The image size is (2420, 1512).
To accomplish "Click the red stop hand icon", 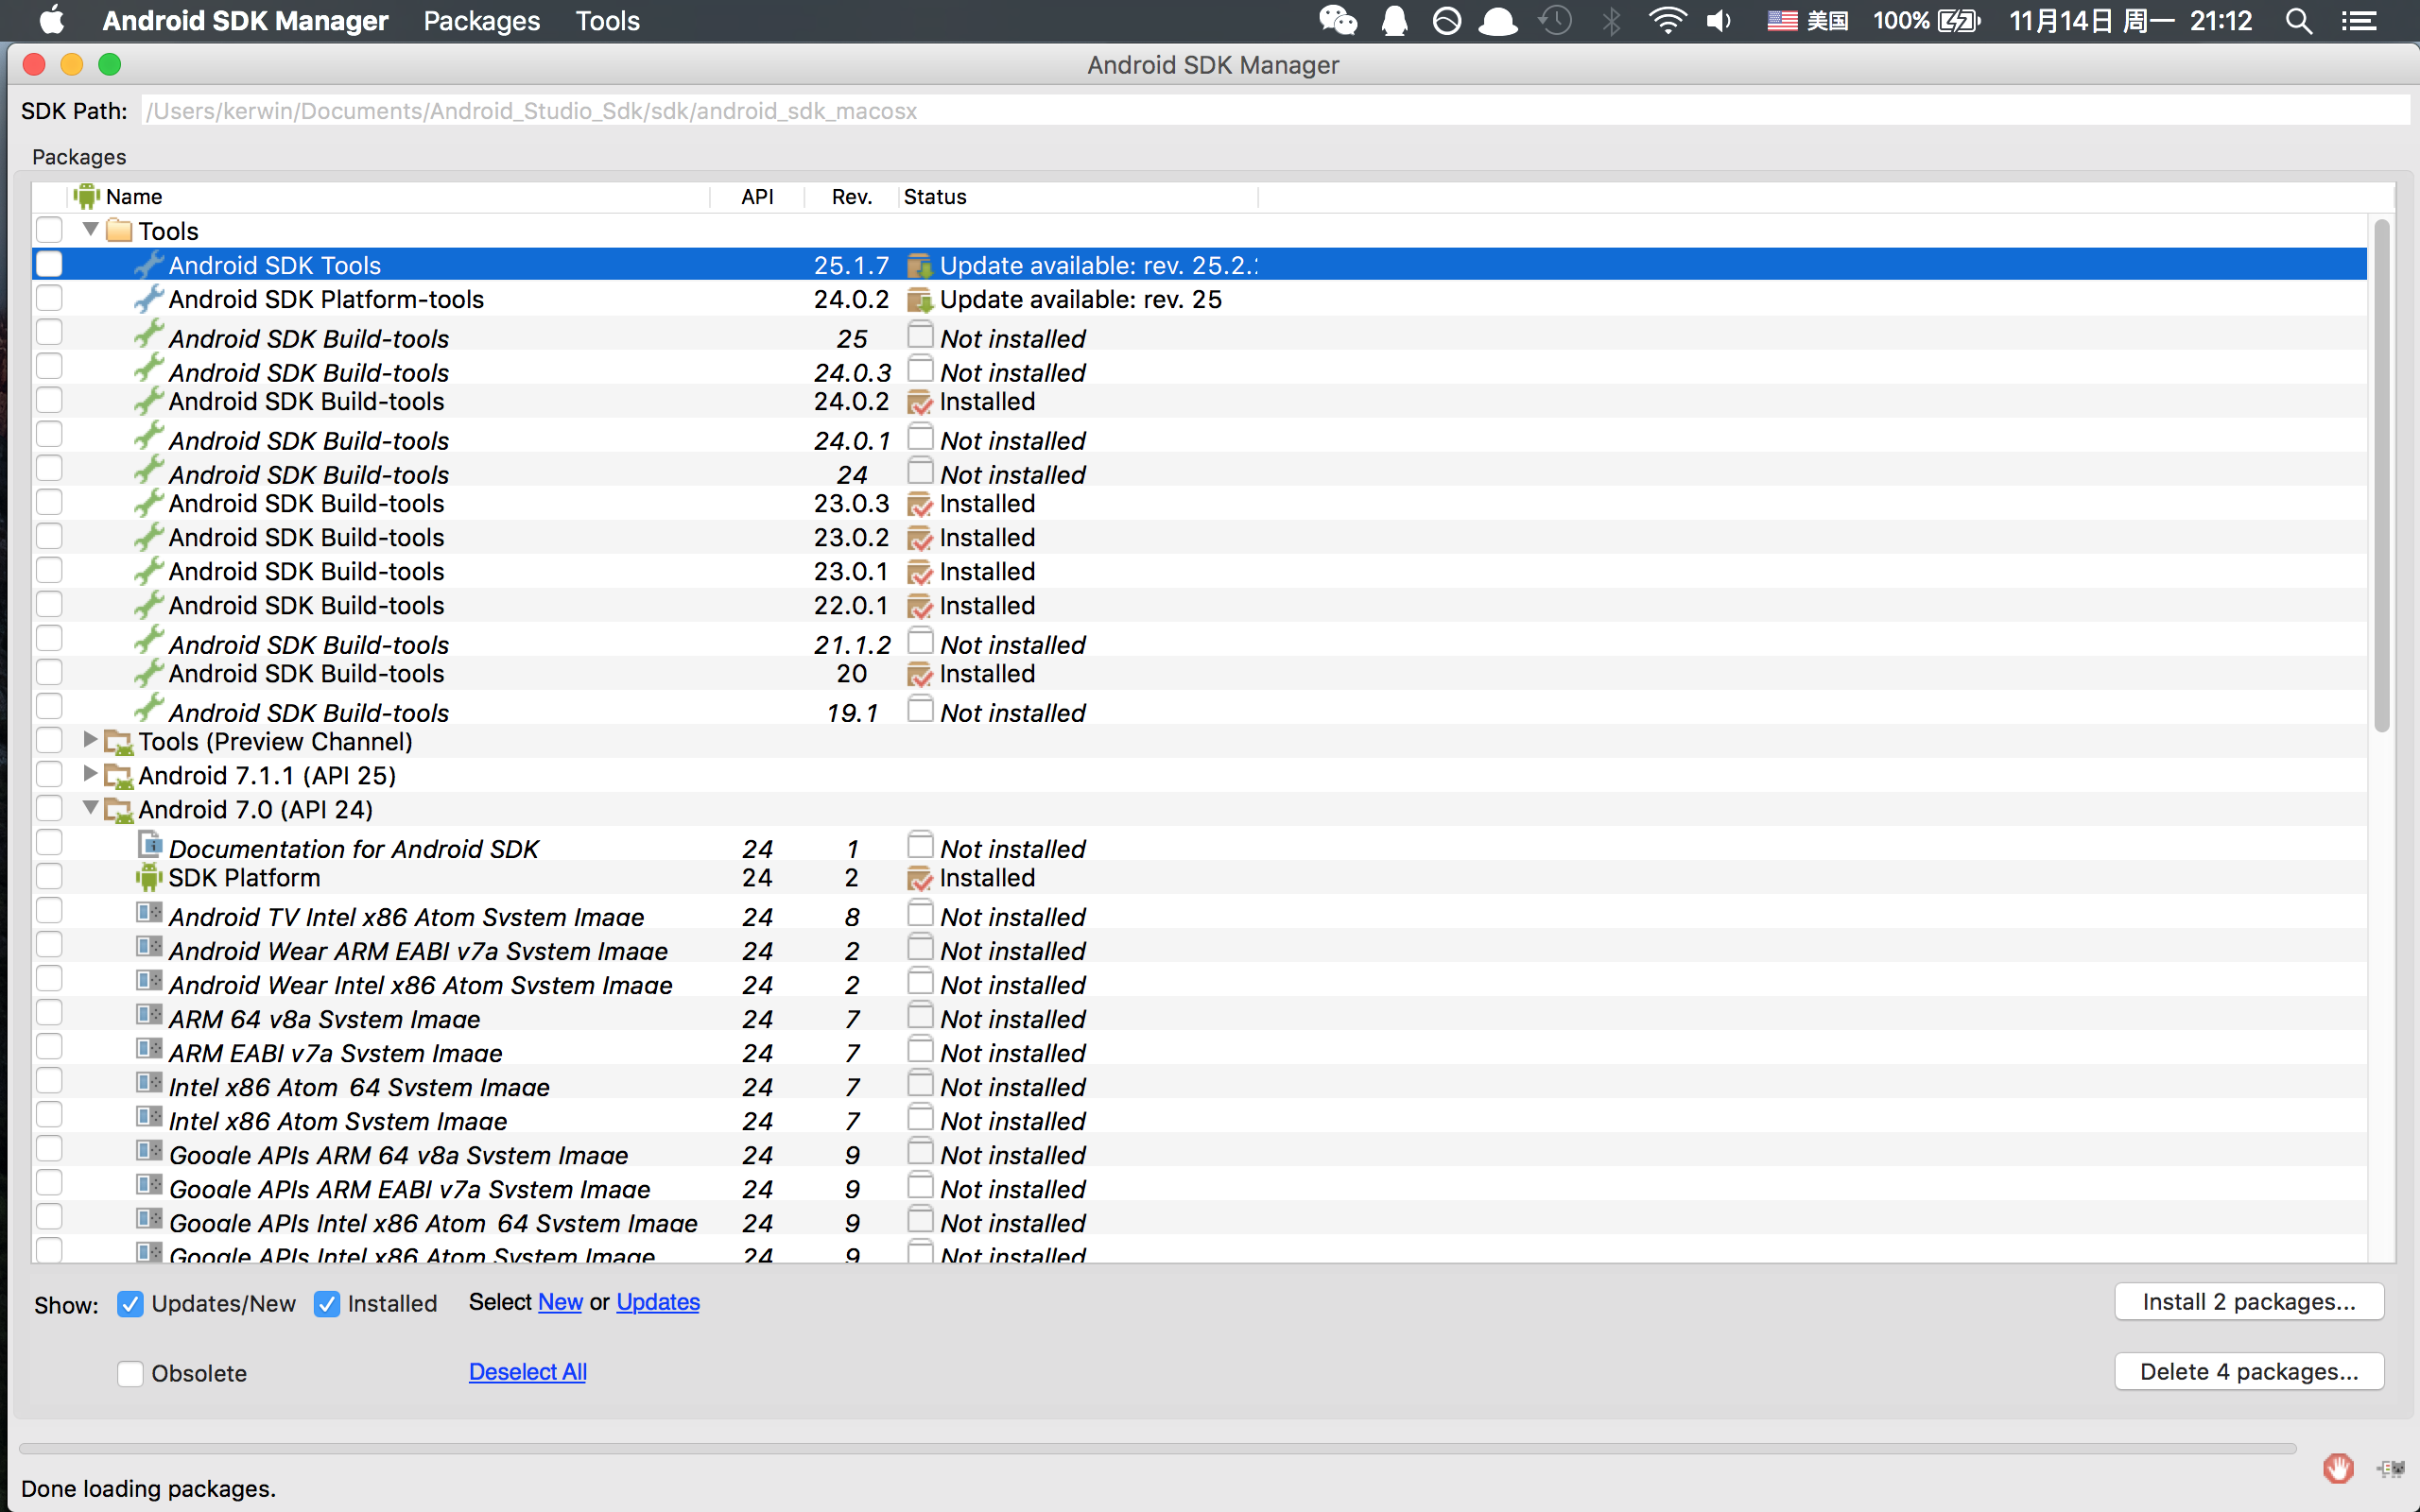I will pos(2338,1468).
